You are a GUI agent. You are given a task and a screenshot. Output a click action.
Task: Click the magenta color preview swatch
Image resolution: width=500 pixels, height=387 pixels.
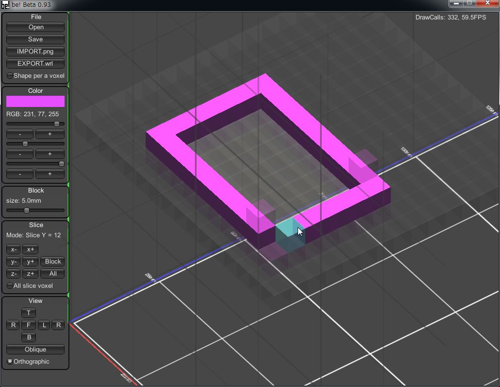[x=35, y=101]
